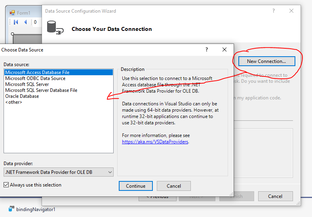312x217 pixels.
Task: Click the Continue button
Action: (x=136, y=186)
